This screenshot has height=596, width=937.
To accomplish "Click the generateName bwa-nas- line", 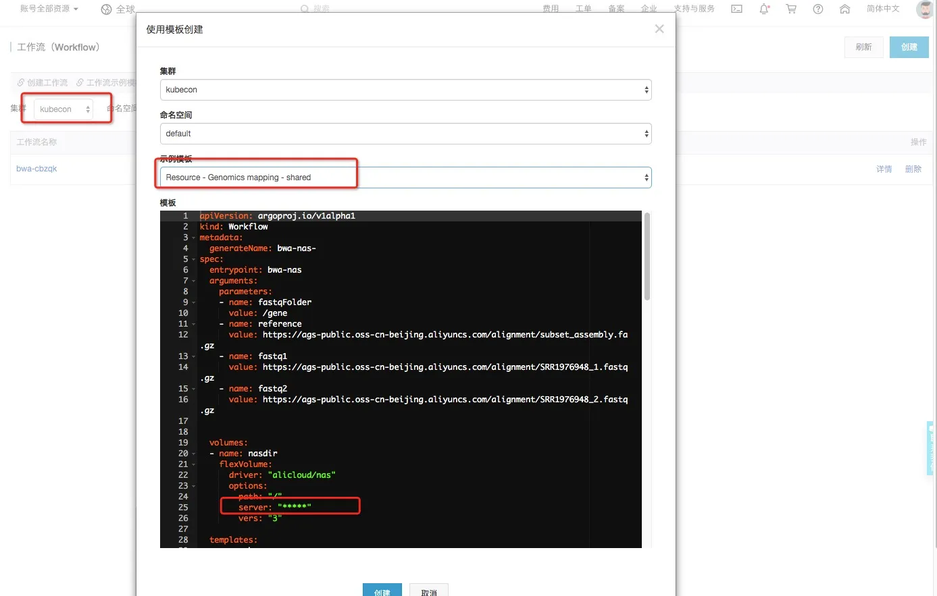I will click(x=263, y=248).
